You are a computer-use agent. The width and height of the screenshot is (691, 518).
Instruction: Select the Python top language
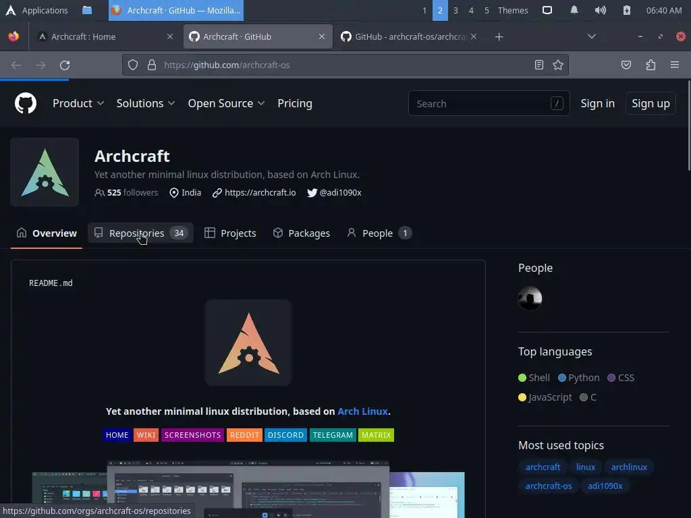pyautogui.click(x=578, y=378)
